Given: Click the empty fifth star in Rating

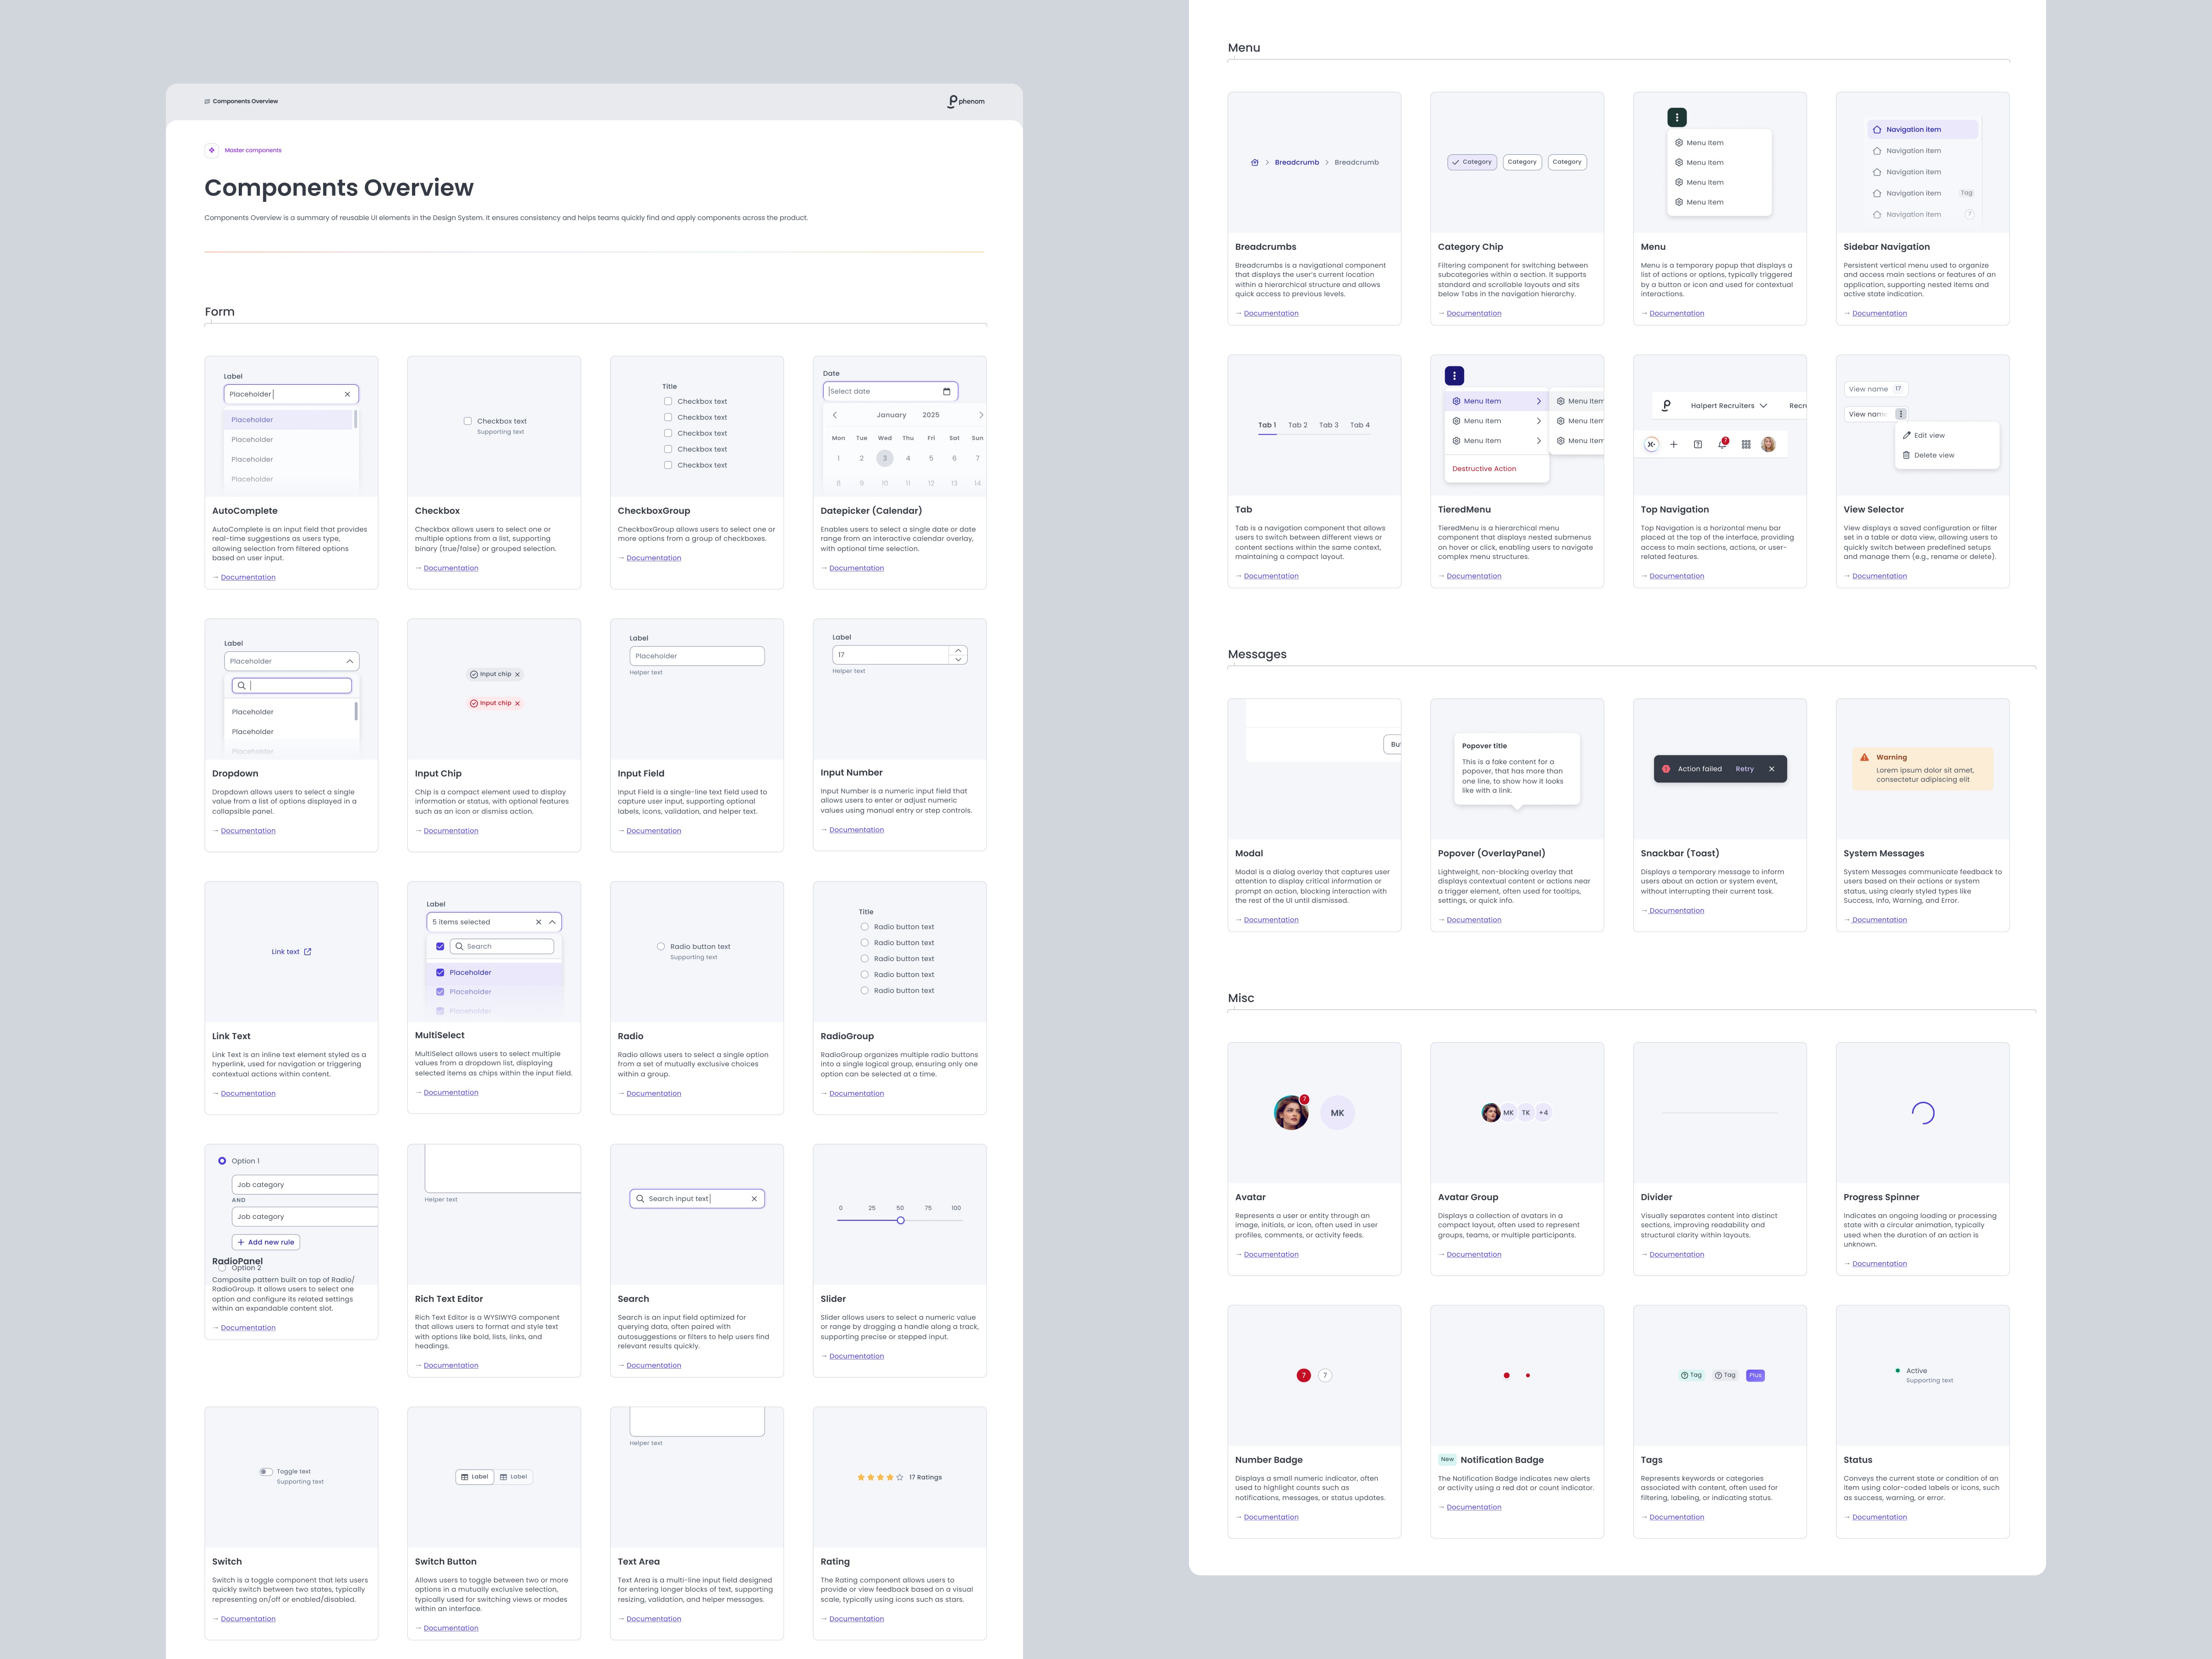Looking at the screenshot, I should [x=900, y=1477].
